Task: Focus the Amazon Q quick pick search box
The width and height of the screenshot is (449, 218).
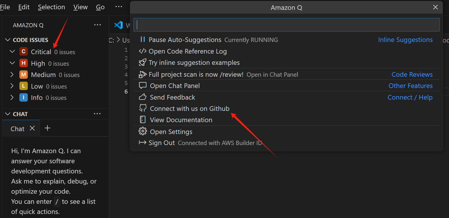Action: (x=286, y=25)
